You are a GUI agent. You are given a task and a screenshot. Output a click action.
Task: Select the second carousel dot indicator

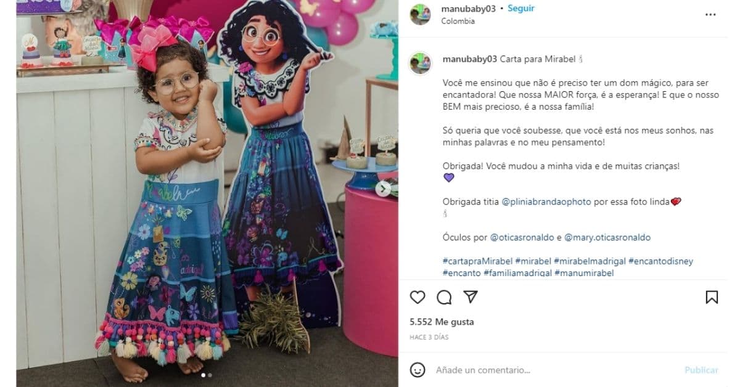[210, 375]
